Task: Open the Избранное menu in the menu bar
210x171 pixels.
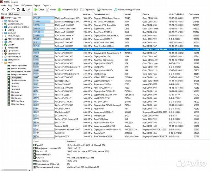Action: [27, 5]
